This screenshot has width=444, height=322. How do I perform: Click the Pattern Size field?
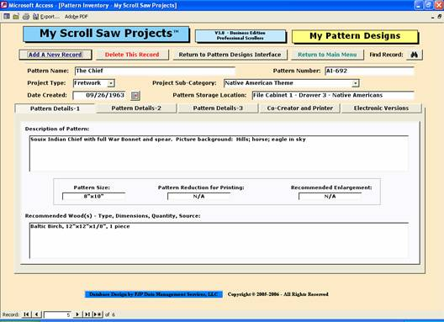tap(93, 197)
